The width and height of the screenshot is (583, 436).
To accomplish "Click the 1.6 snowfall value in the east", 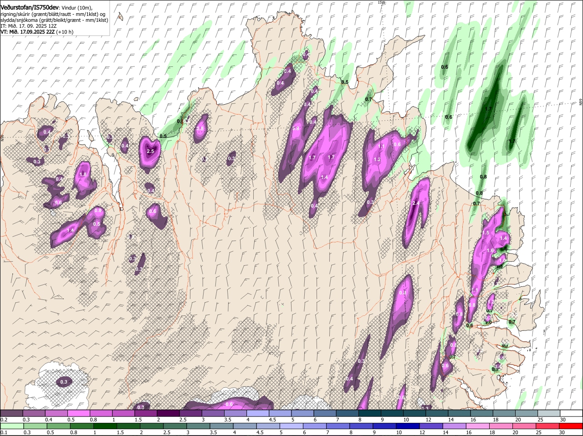I will click(490, 250).
